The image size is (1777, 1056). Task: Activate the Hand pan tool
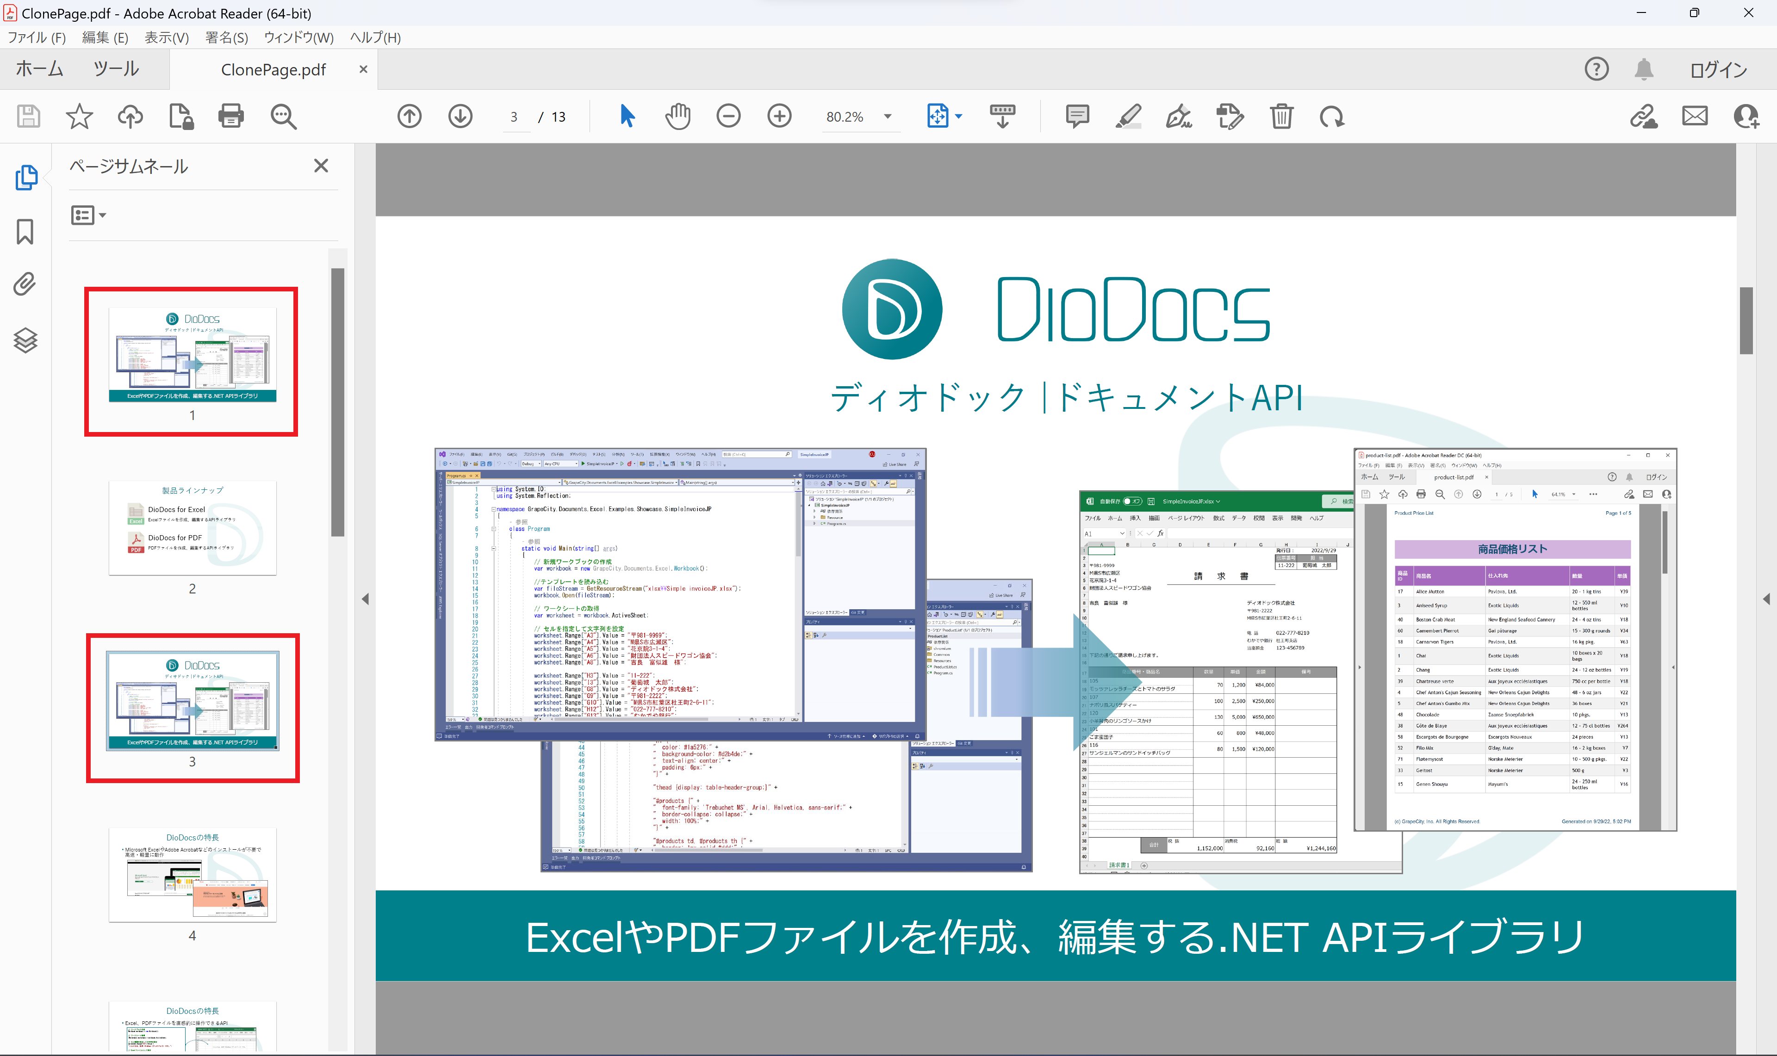point(678,116)
